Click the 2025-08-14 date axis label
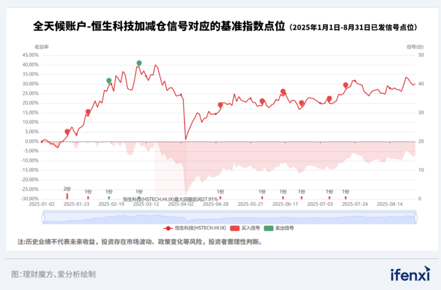This screenshot has height=290, width=441. pyautogui.click(x=390, y=204)
